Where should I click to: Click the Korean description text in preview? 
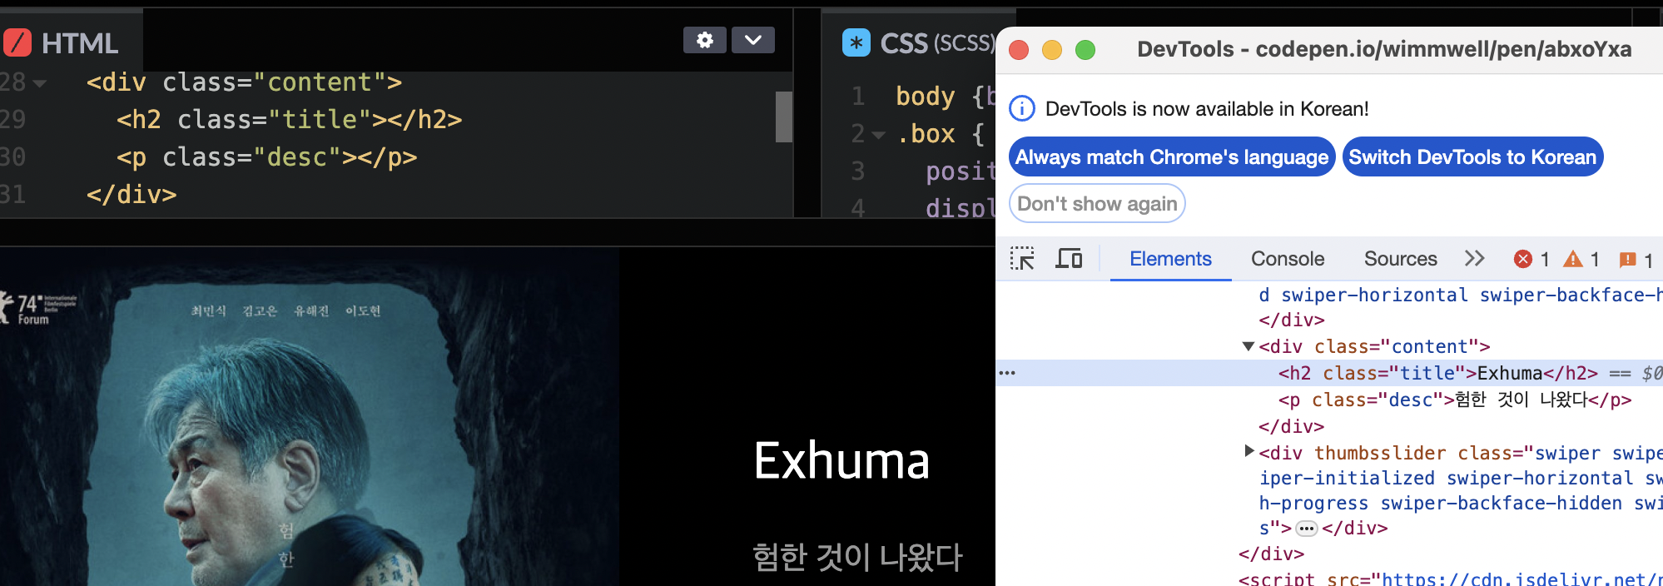(x=857, y=557)
